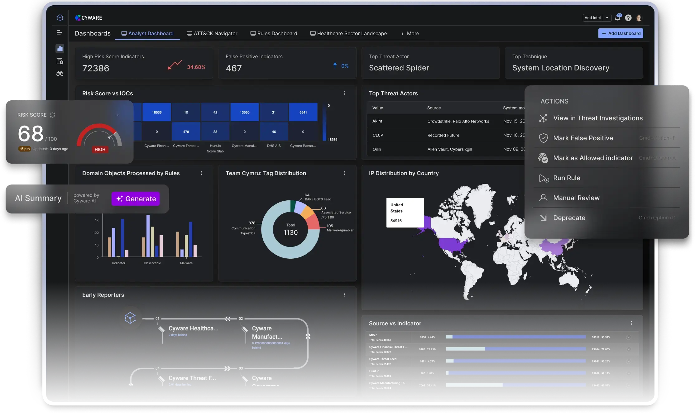Image resolution: width=695 pixels, height=417 pixels.
Task: Open the Add Intel dropdown arrow
Action: [608, 18]
